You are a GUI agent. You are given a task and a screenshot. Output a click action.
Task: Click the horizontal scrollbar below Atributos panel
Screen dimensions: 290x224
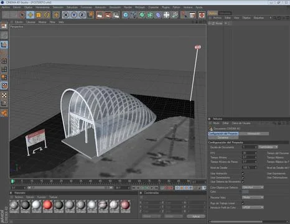pyautogui.click(x=248, y=222)
